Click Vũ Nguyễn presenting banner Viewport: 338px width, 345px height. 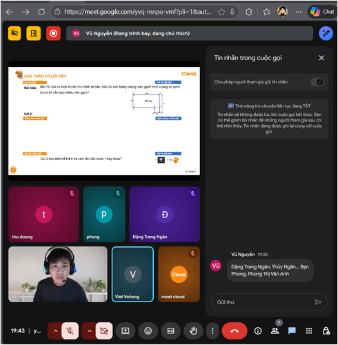pyautogui.click(x=190, y=33)
